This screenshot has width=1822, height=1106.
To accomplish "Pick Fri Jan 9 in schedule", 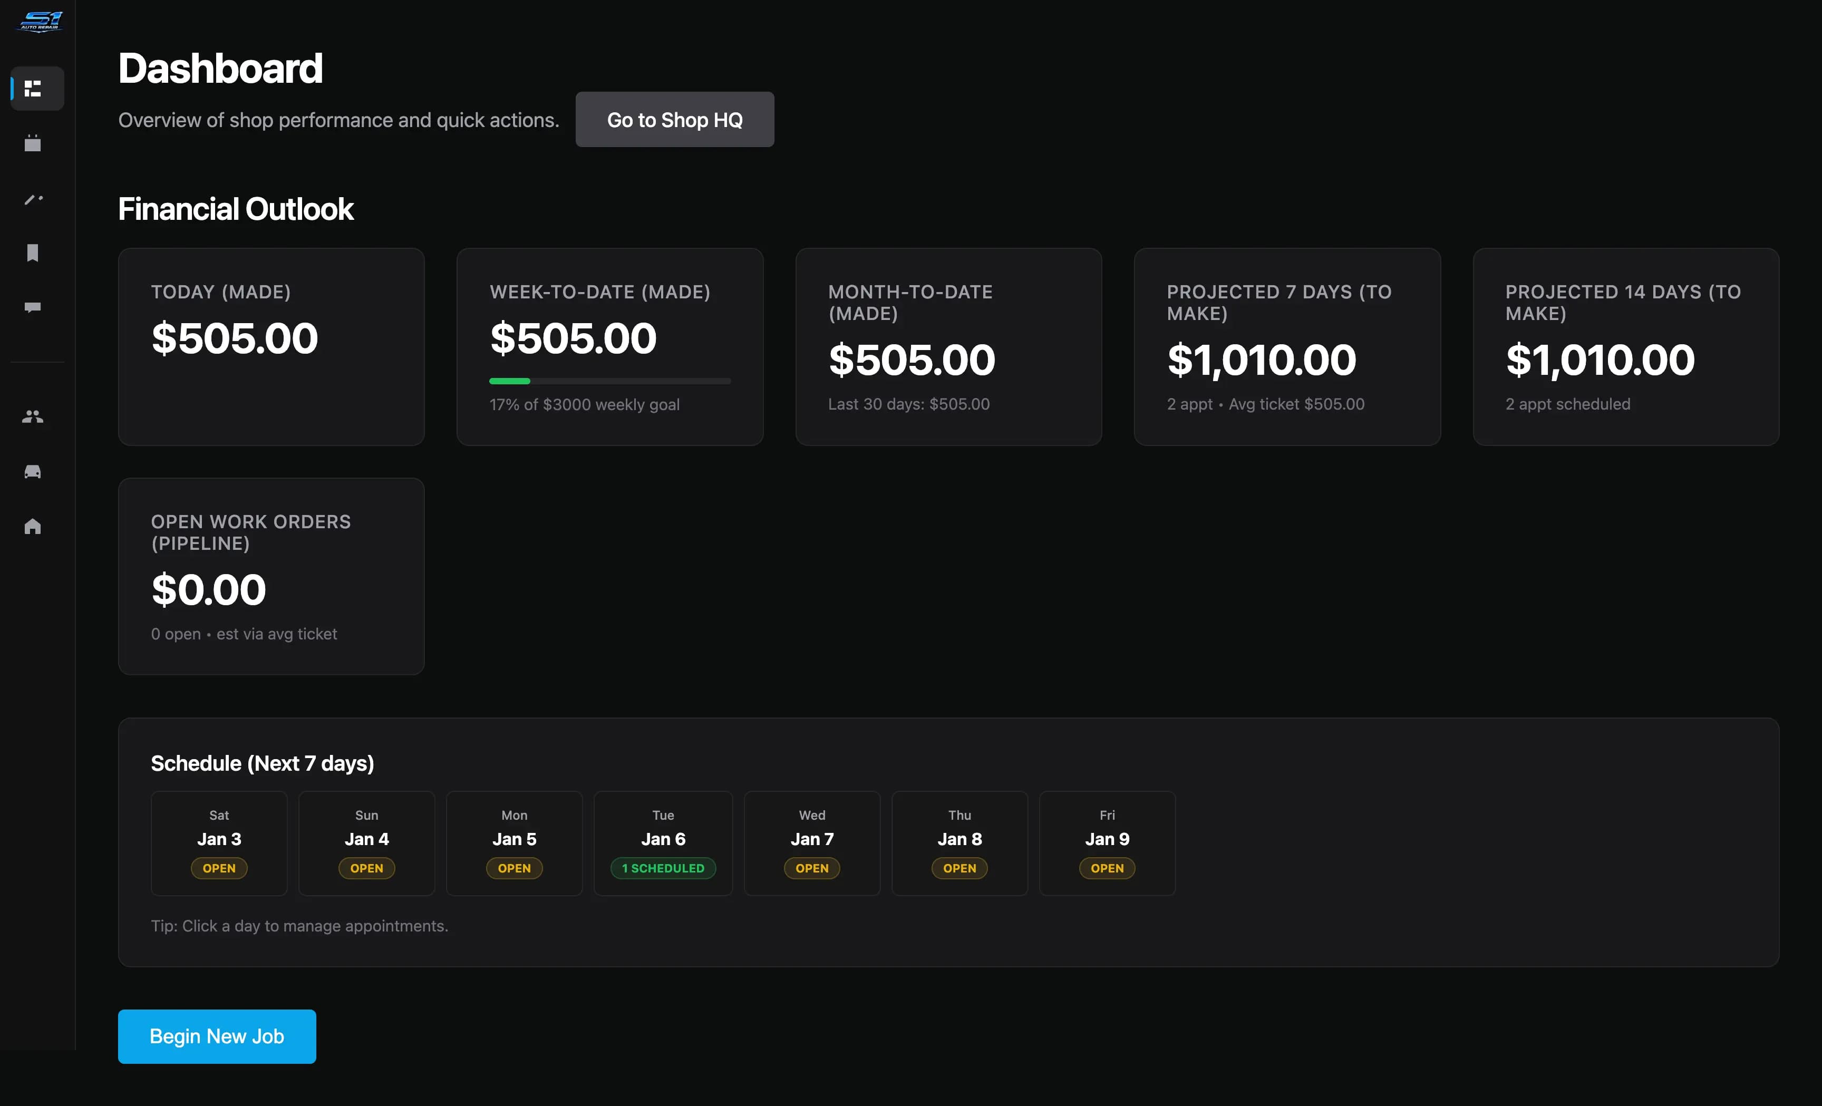I will pyautogui.click(x=1106, y=842).
